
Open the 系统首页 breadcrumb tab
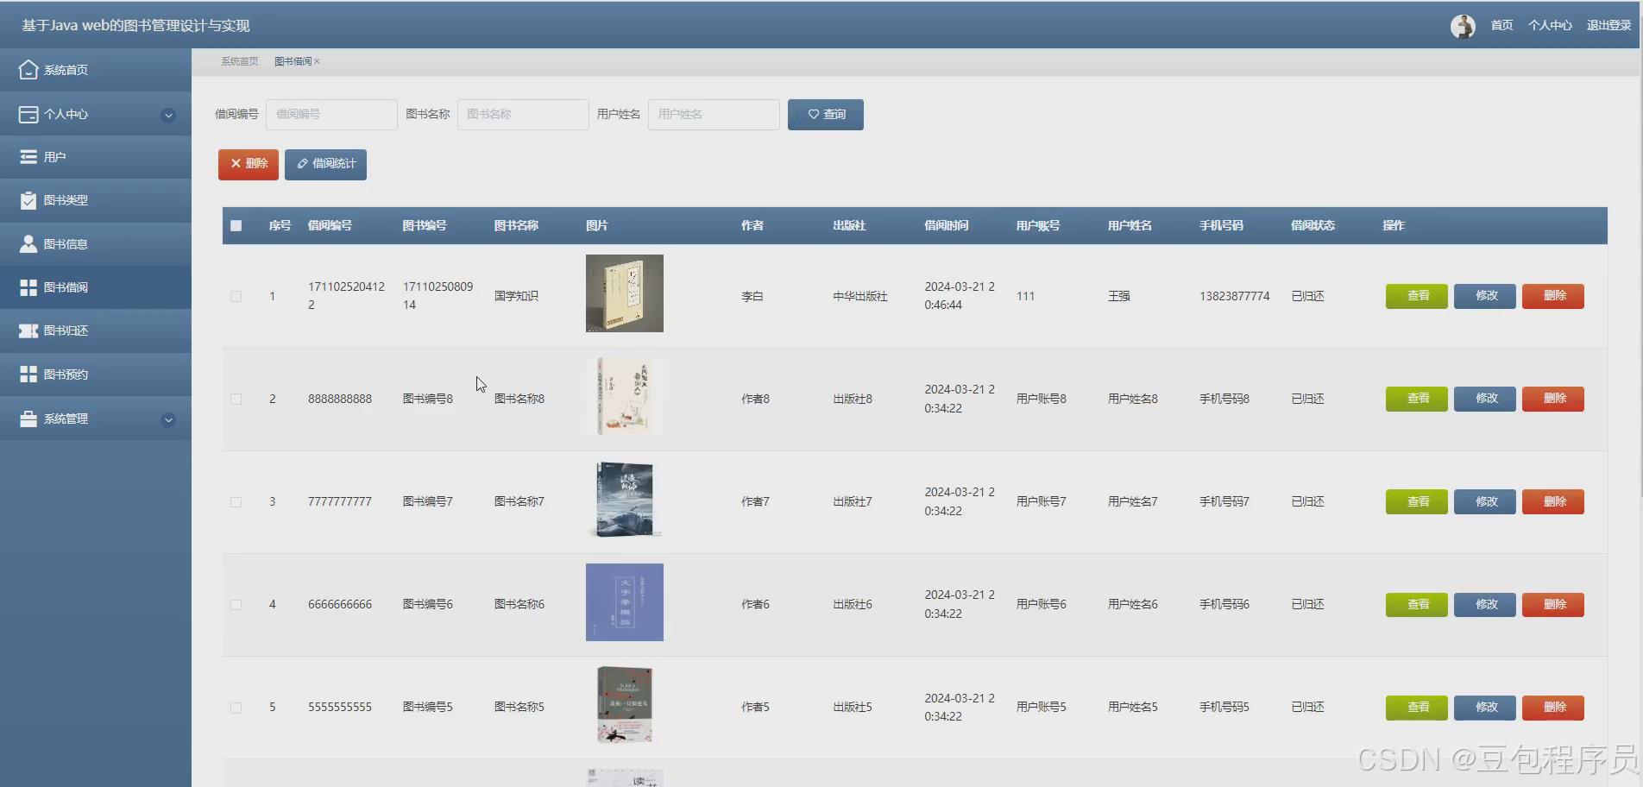[239, 61]
